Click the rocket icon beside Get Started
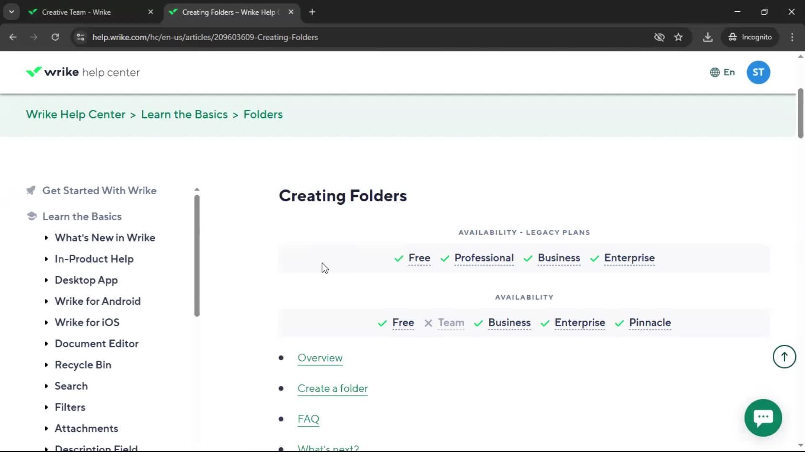The width and height of the screenshot is (805, 452). click(31, 190)
